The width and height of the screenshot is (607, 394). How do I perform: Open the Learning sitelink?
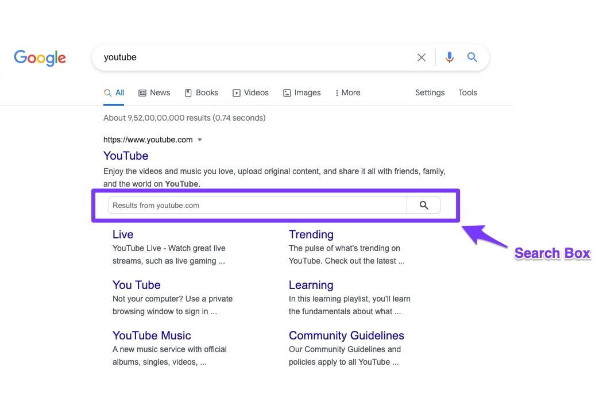311,285
